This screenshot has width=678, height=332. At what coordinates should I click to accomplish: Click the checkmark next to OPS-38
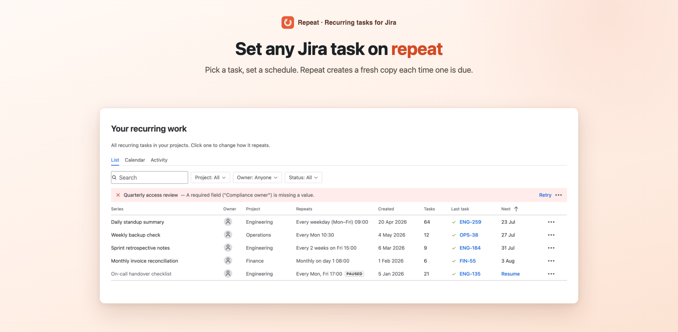click(x=454, y=235)
